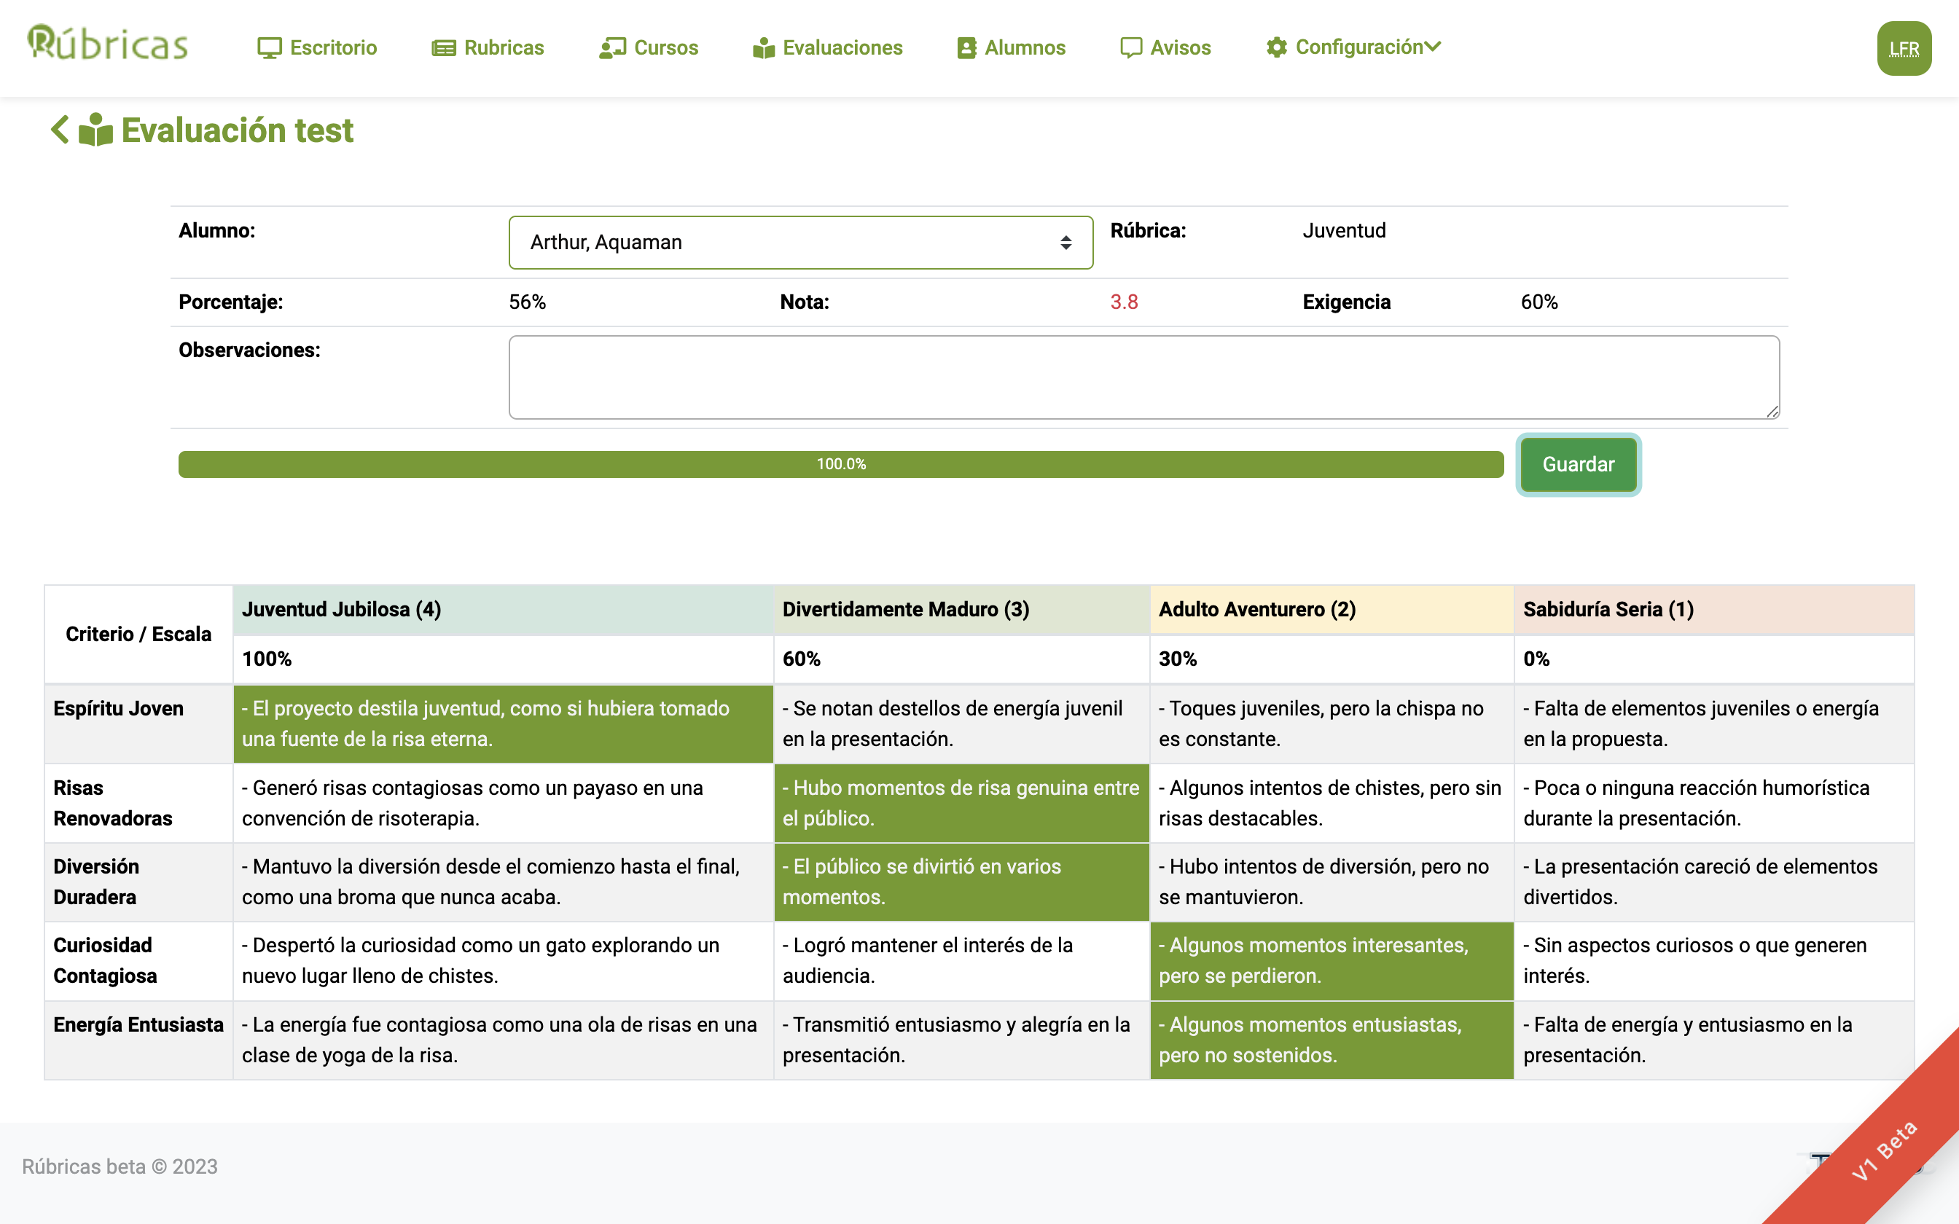Image resolution: width=1959 pixels, height=1224 pixels.
Task: Click the 100.0% progress bar
Action: (840, 464)
